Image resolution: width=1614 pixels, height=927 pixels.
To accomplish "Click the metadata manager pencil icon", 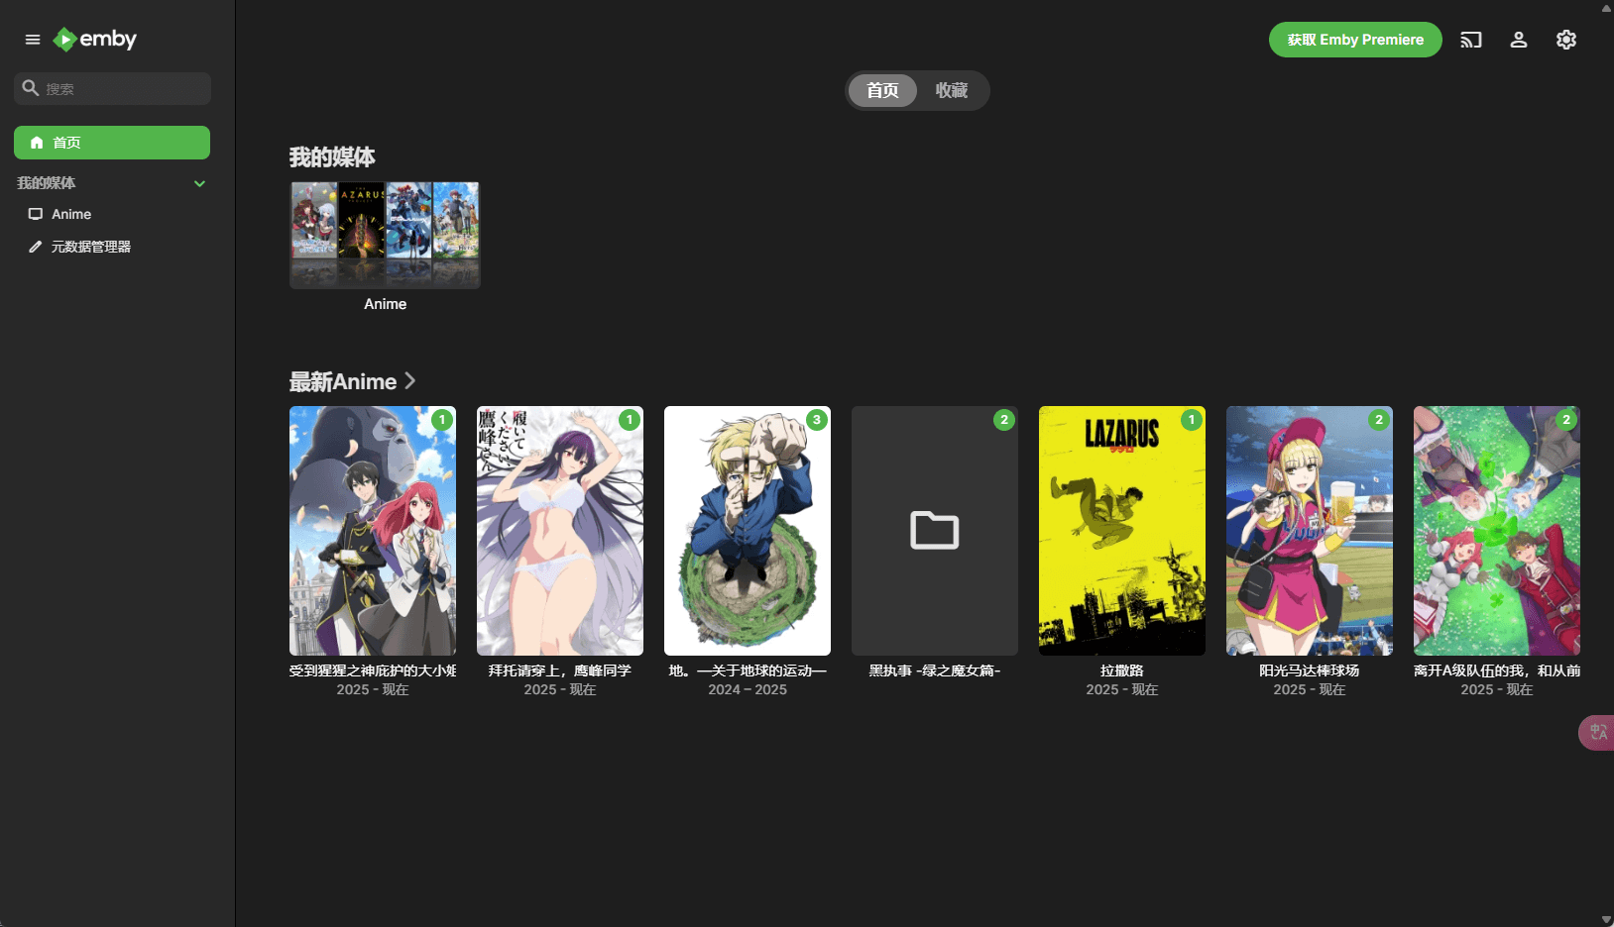I will 36,247.
